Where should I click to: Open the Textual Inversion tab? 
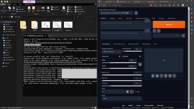click(119, 44)
